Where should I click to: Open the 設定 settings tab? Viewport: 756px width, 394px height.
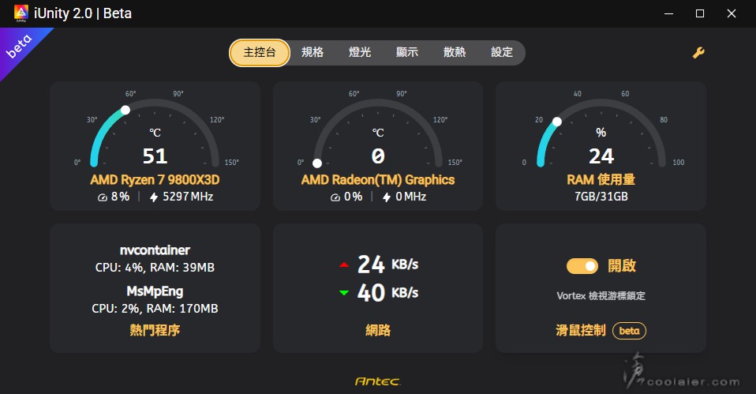[x=502, y=53]
